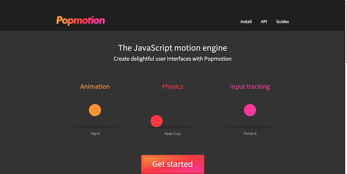Click the "Create delightful user interfaces" subtitle
347x174 pixels.
[173, 59]
